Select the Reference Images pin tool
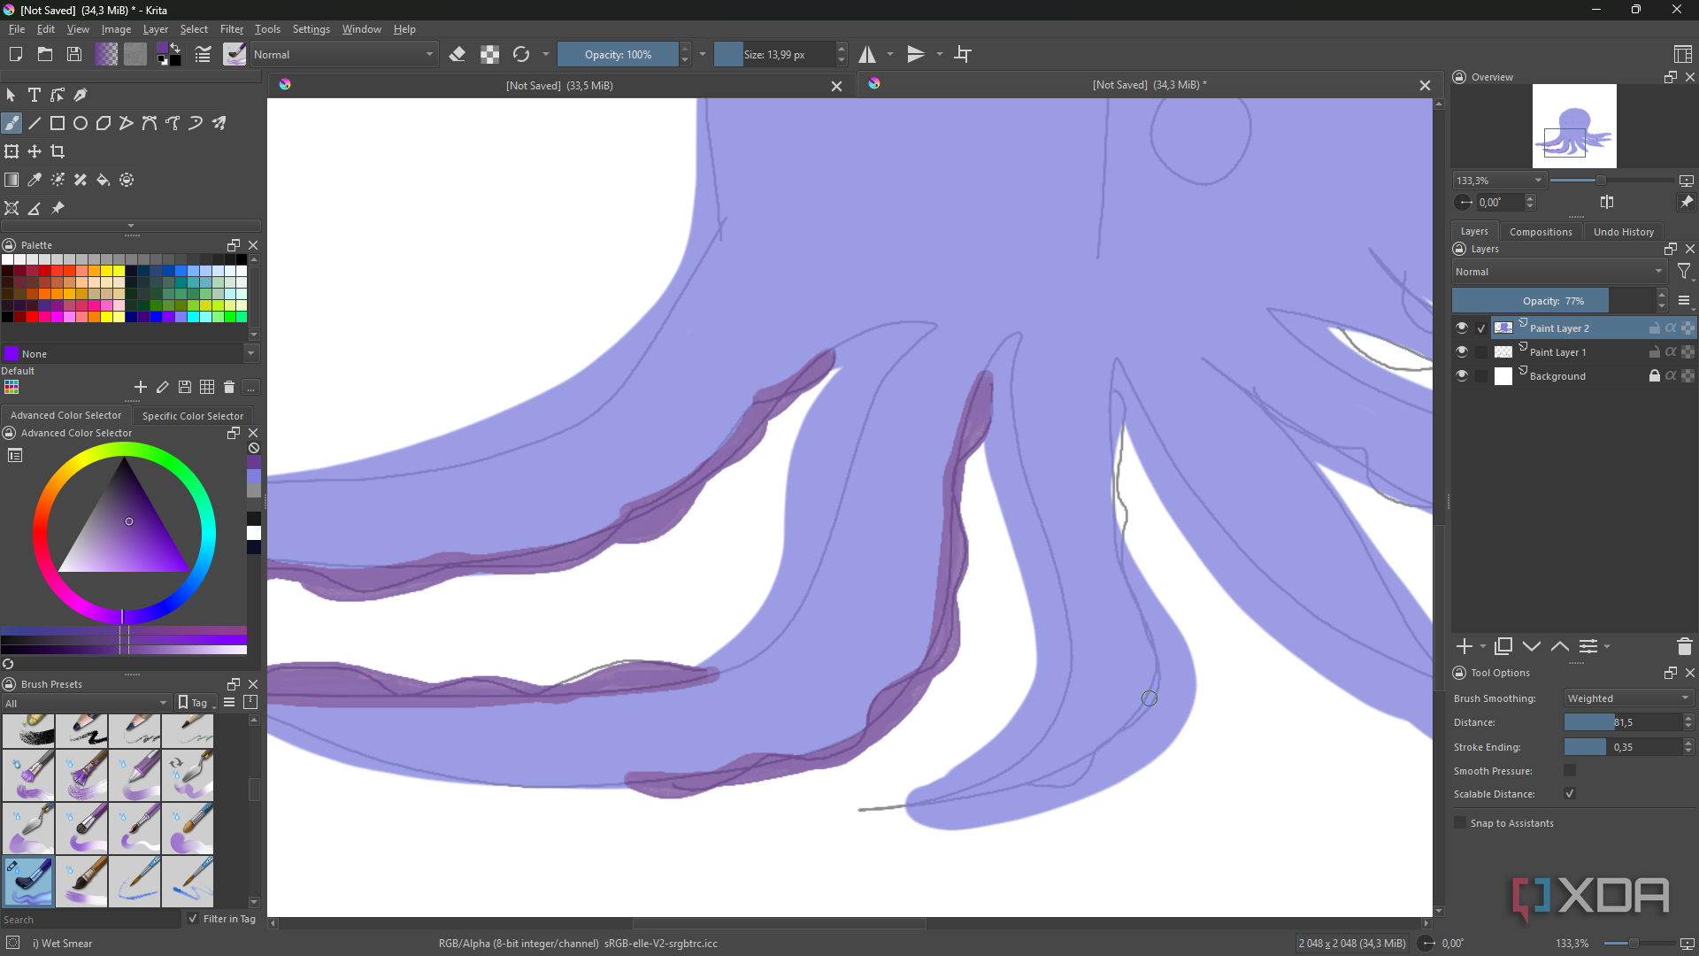The width and height of the screenshot is (1699, 956). [58, 208]
